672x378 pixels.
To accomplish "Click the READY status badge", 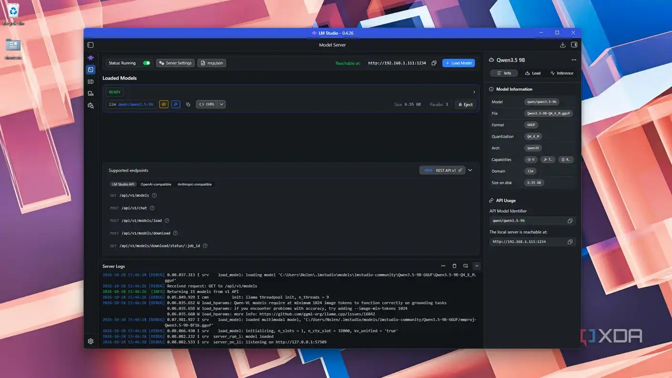I will pos(115,92).
